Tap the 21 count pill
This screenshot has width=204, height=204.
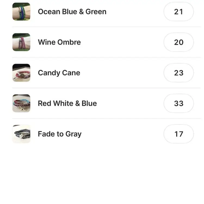[x=178, y=12]
